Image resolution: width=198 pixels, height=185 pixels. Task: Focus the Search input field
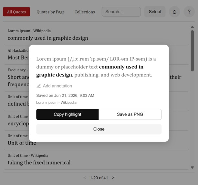tap(121, 12)
